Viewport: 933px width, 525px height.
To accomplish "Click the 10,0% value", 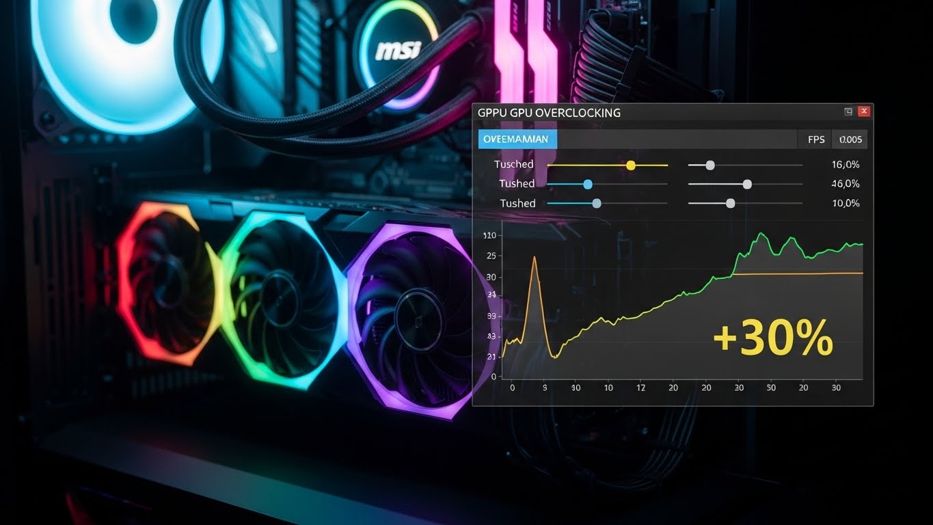I will (x=846, y=203).
